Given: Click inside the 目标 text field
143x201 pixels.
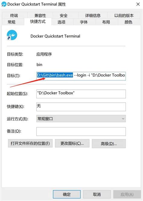Looking at the screenshot, I should (x=81, y=76).
